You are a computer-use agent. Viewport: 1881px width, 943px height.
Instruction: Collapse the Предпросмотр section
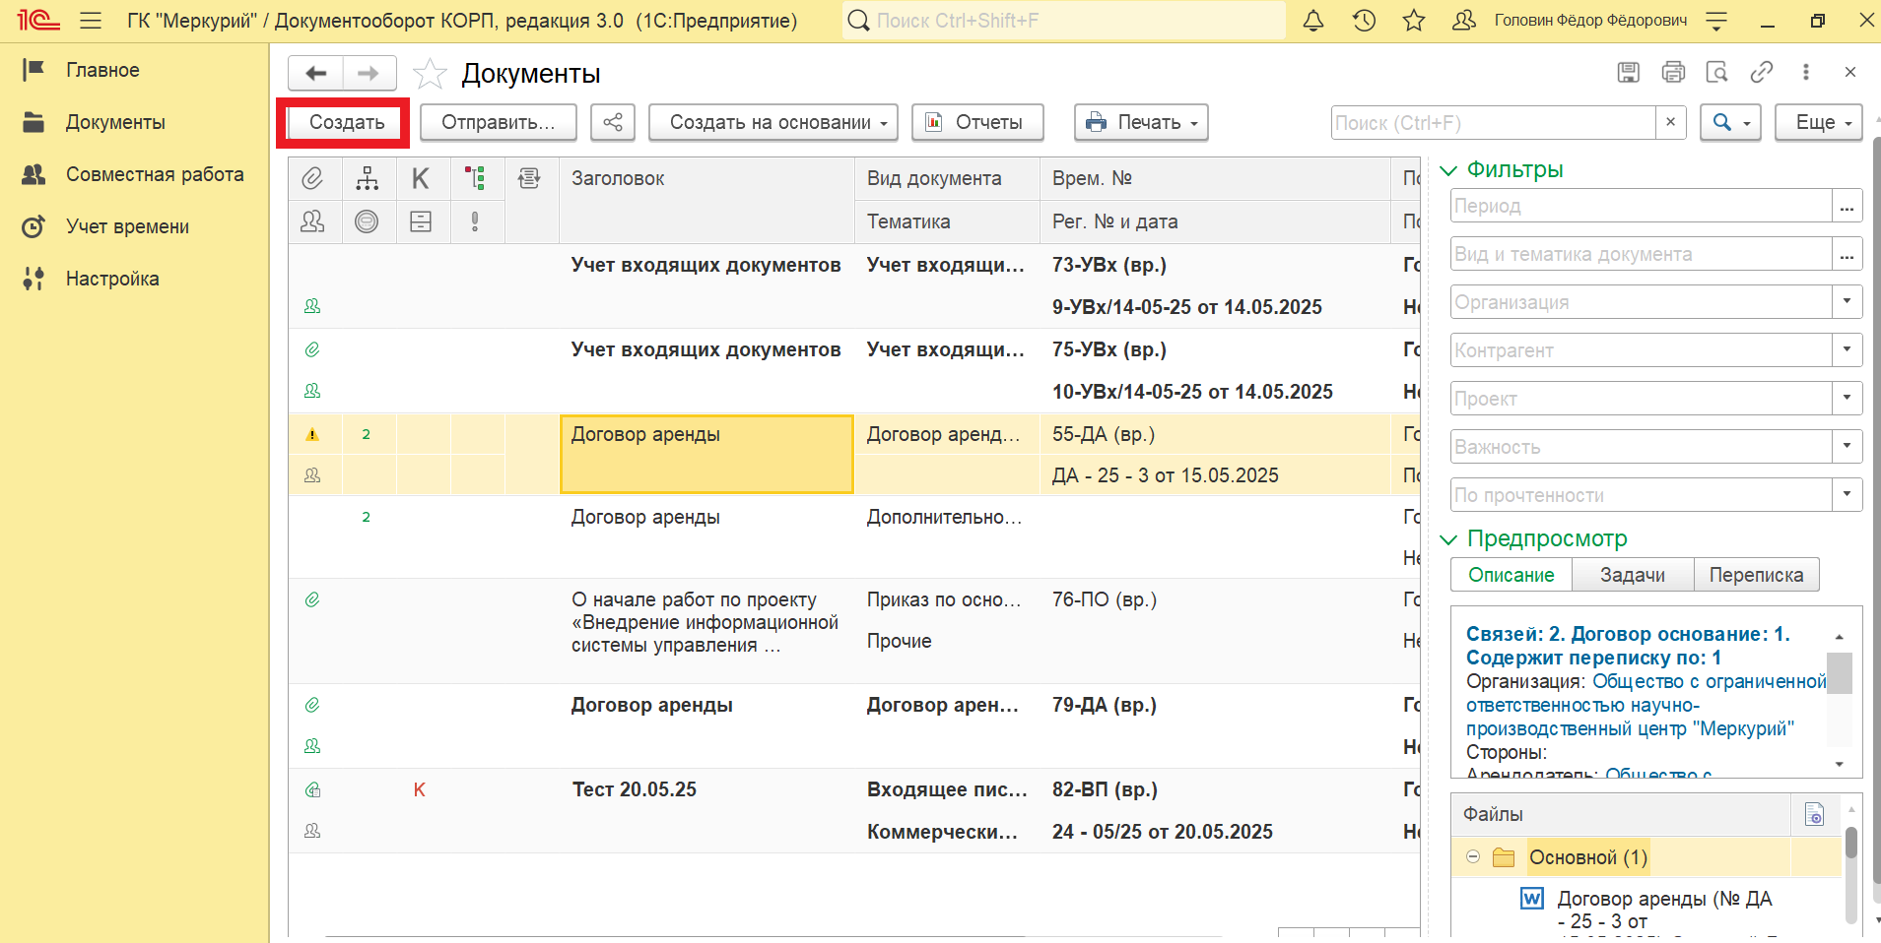1448,539
